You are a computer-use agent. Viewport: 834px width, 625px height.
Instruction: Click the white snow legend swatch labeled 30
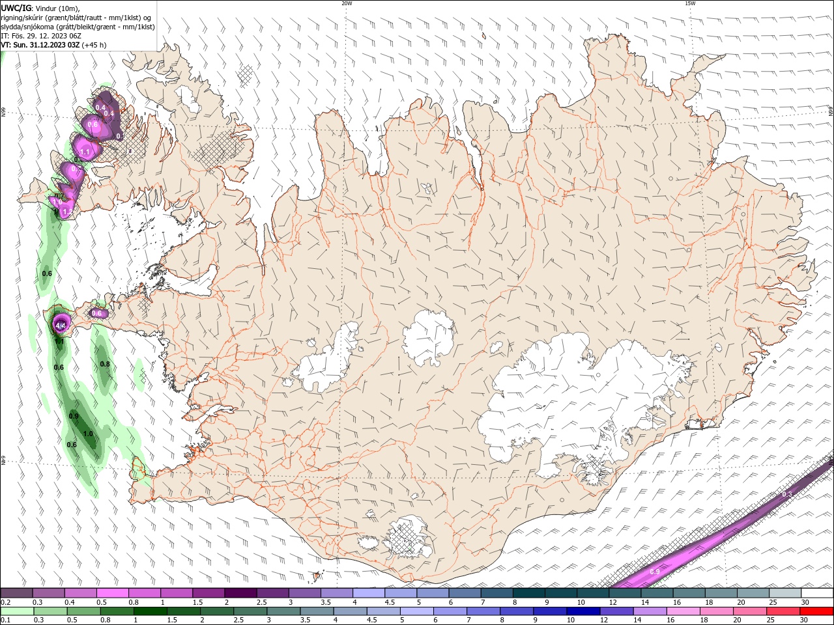tap(816, 593)
